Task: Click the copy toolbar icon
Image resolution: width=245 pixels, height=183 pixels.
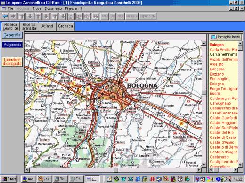Action: click(x=79, y=16)
